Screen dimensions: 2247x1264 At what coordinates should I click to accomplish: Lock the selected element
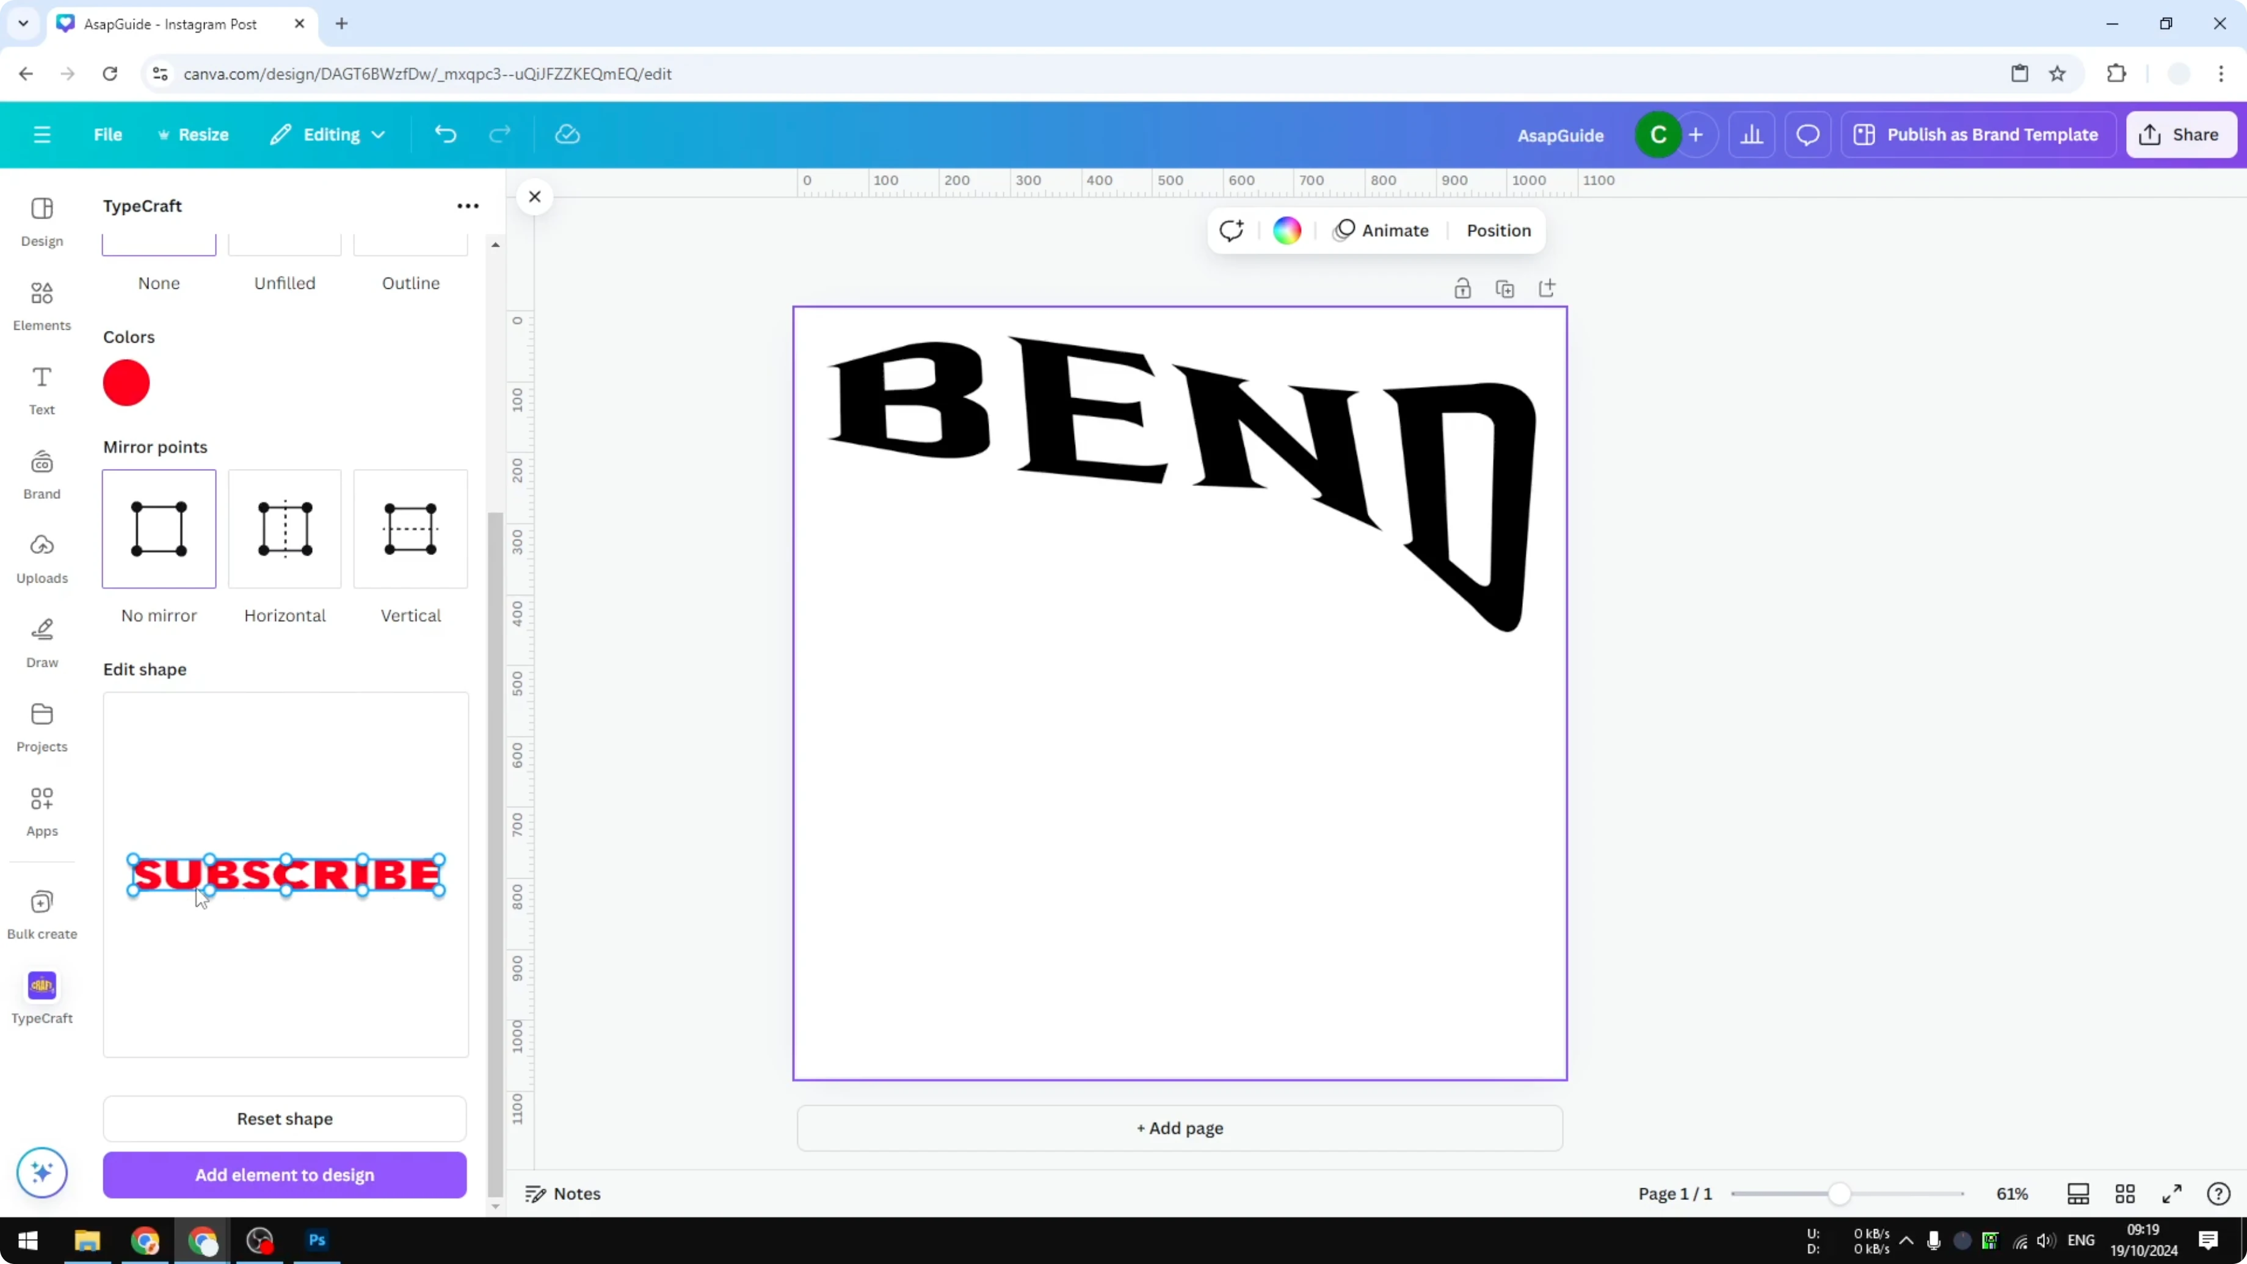tap(1463, 288)
